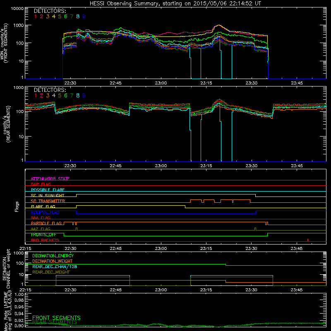Viewport: 331px width, 331px height.
Task: Click the 23:15 time label under the rear segments plot
Action: click(x=206, y=166)
